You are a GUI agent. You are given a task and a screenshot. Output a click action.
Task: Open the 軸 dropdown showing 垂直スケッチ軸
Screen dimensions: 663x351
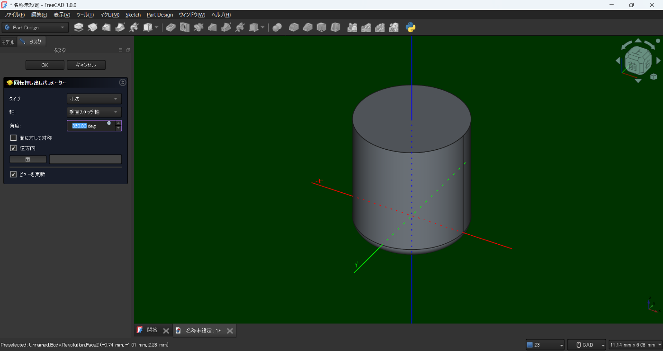[x=94, y=112]
